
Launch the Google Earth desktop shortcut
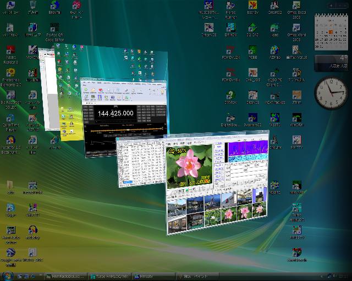10,257
